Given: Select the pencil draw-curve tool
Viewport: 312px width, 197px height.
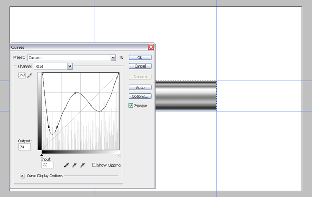Looking at the screenshot, I should click(x=30, y=75).
